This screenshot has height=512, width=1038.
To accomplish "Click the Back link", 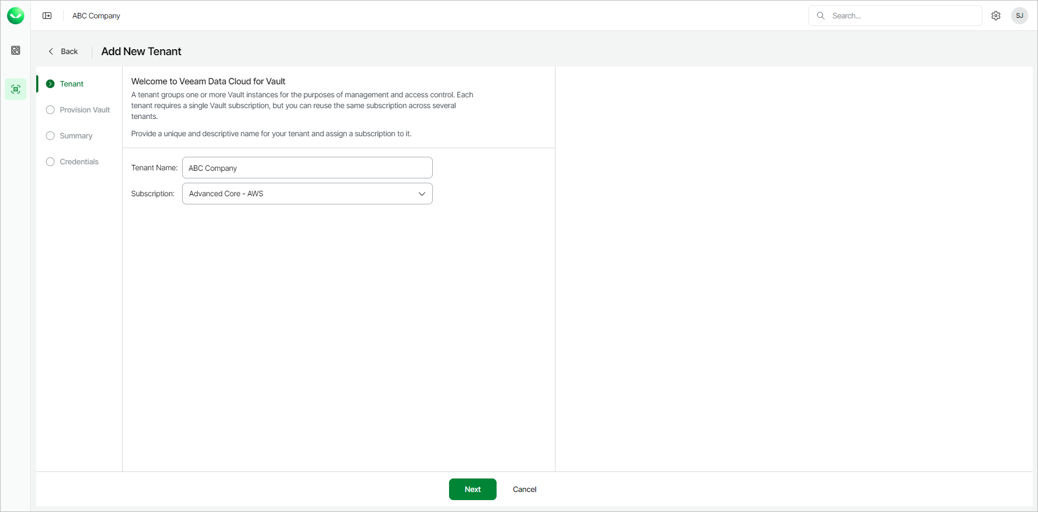I will 69,51.
